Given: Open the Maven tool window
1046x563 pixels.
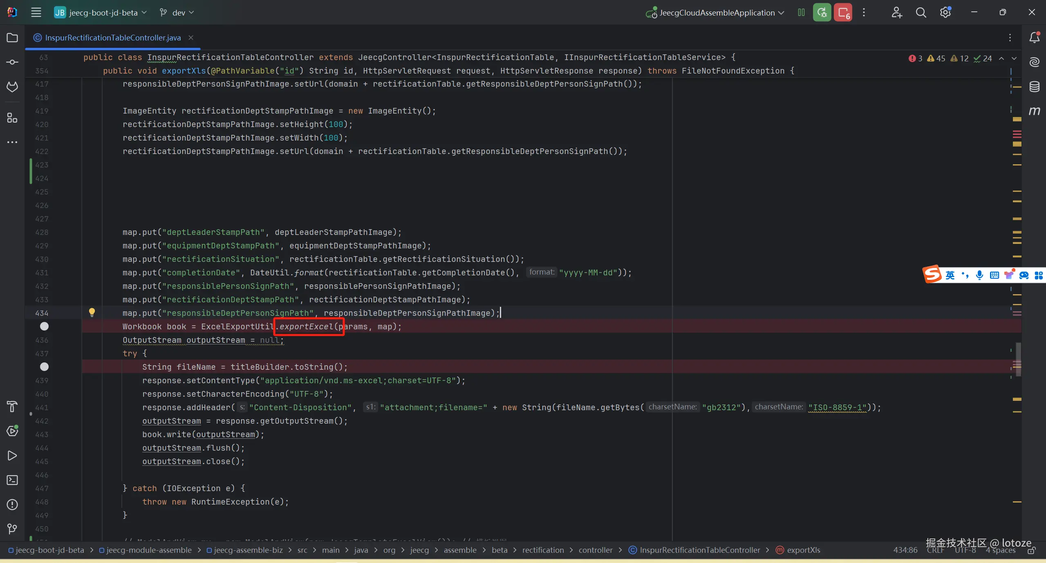Looking at the screenshot, I should [x=1034, y=111].
